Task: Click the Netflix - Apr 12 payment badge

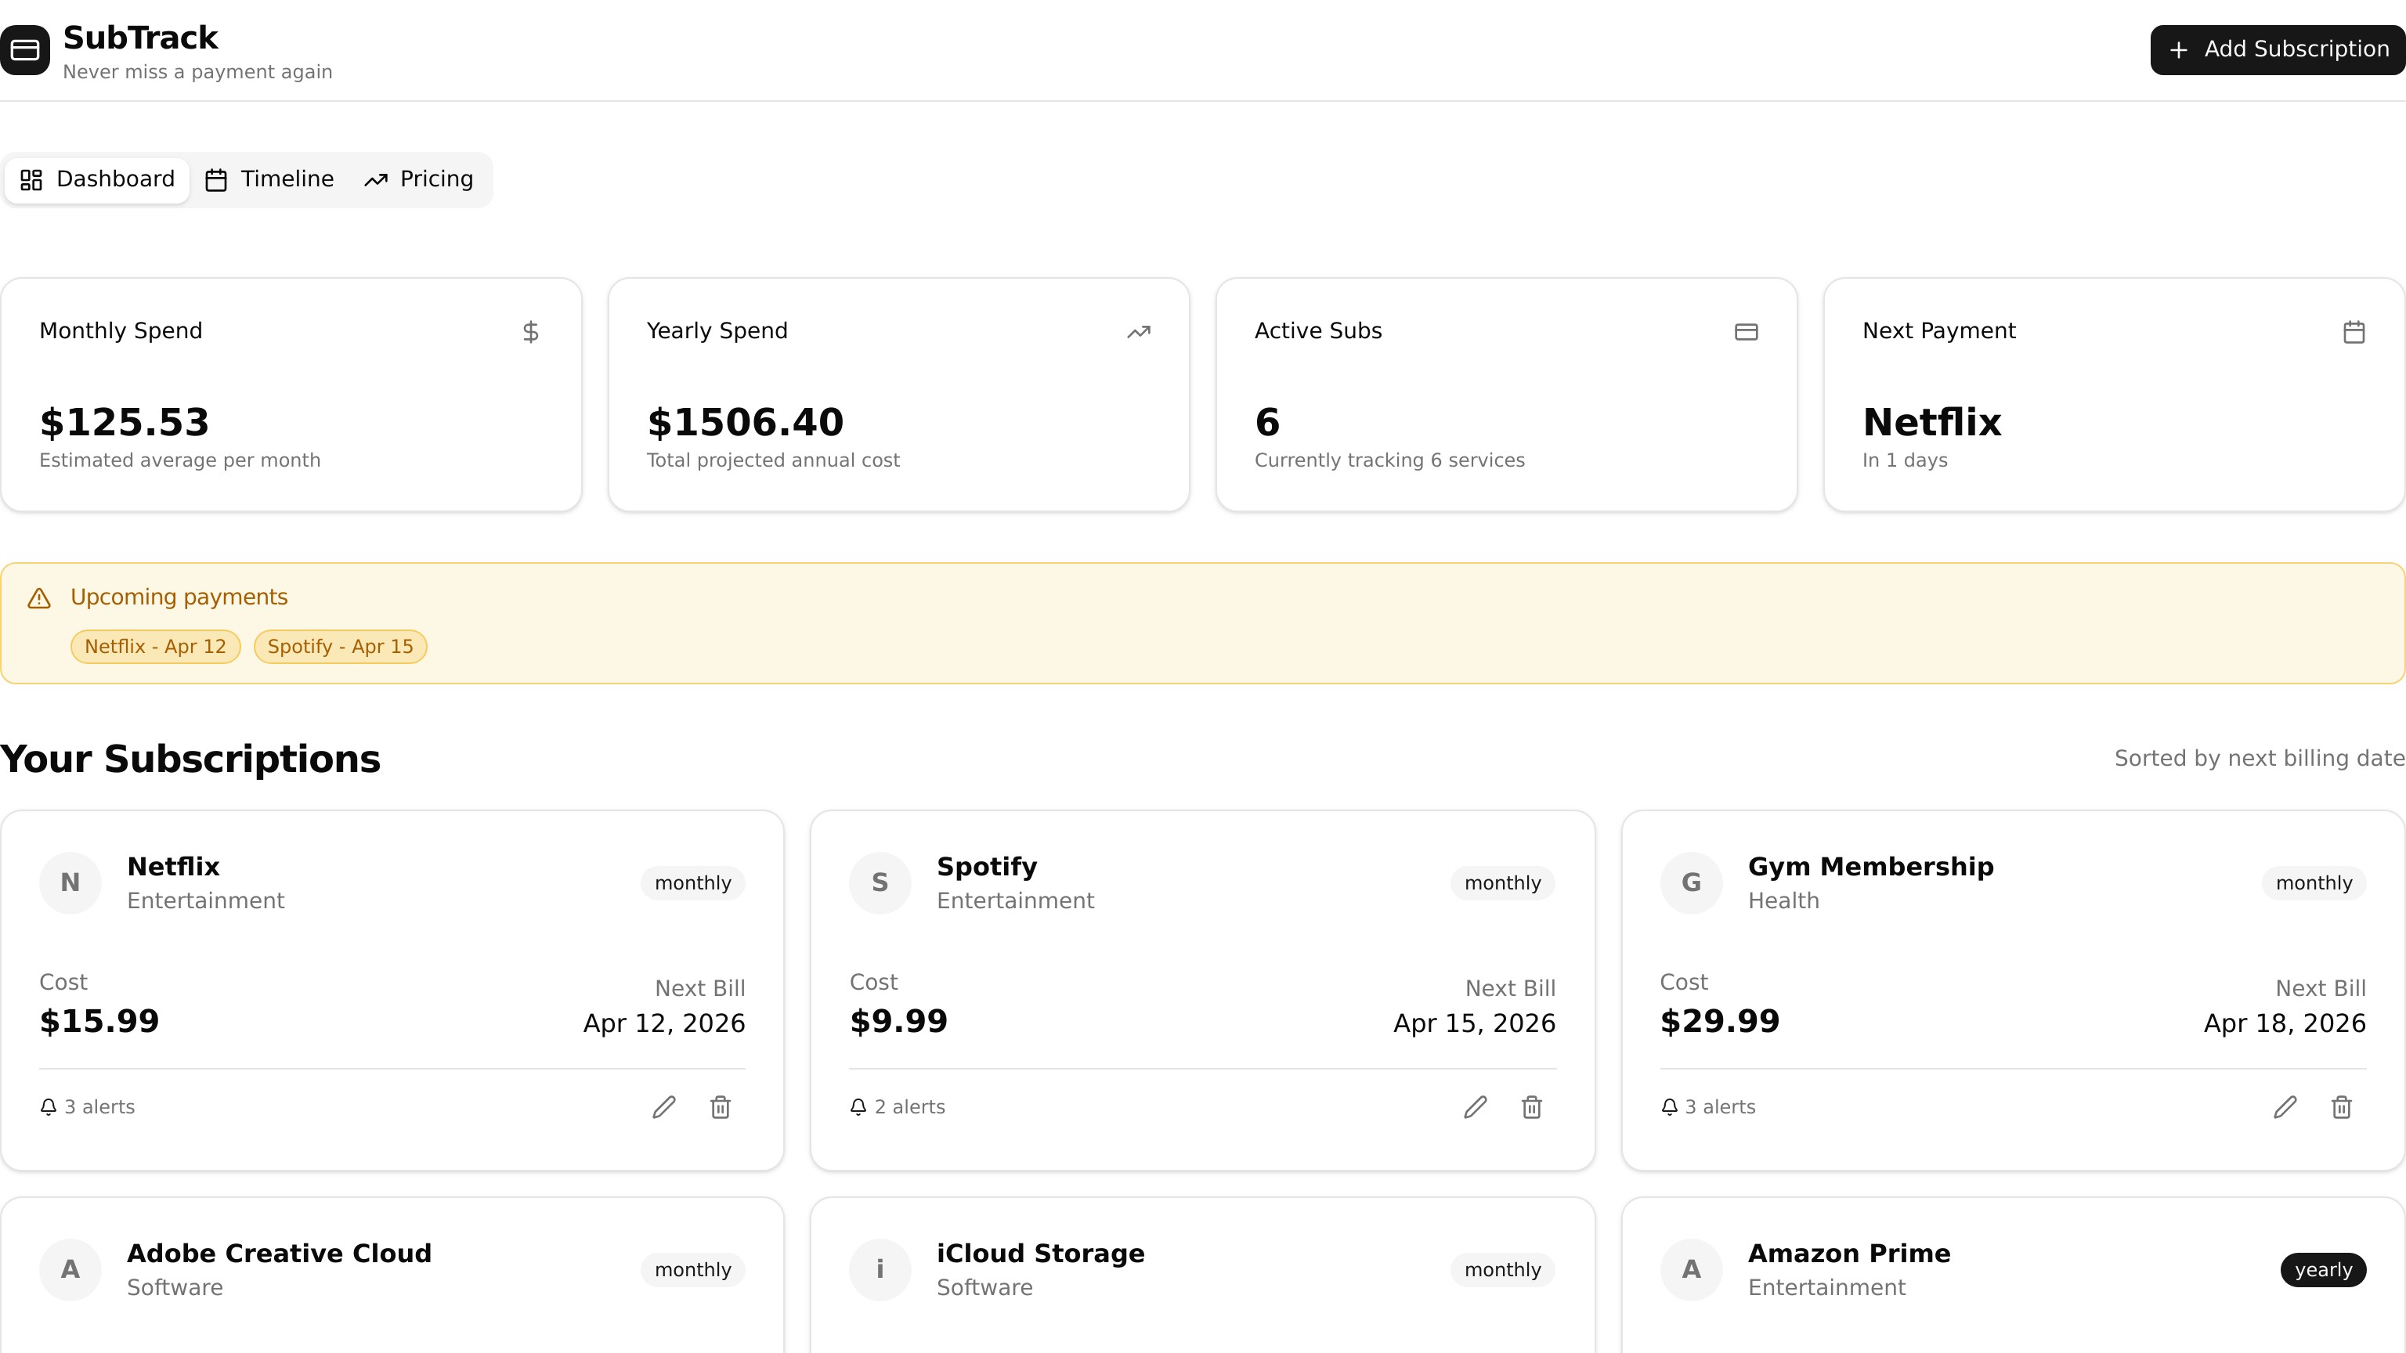Action: (155, 646)
